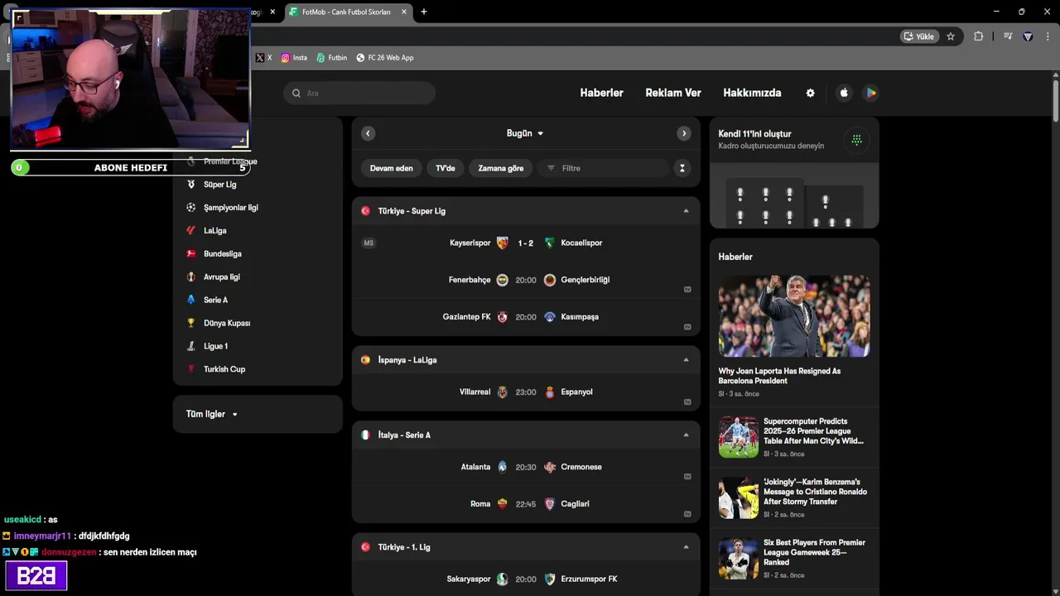This screenshot has width=1060, height=596.
Task: Collapse Türkiye - 1. Lig section
Action: (686, 547)
